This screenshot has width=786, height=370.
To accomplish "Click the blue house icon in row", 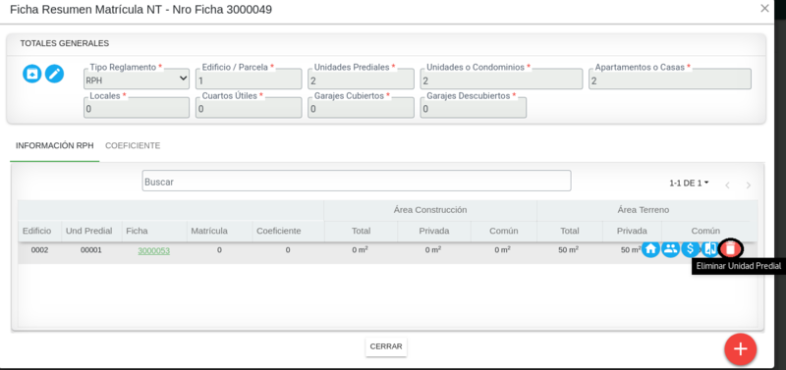I will click(x=650, y=248).
